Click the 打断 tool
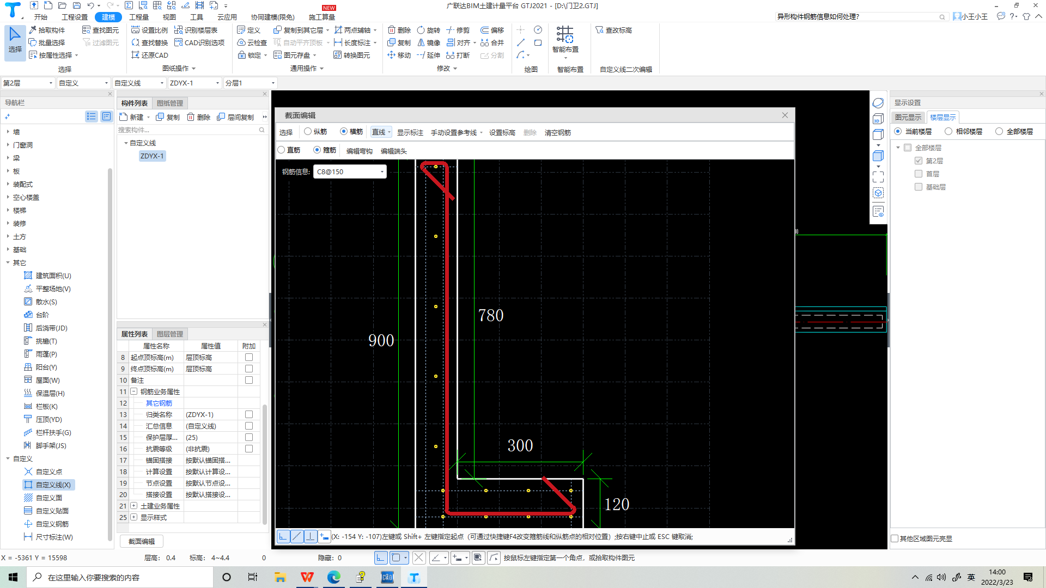The width and height of the screenshot is (1046, 588). (x=458, y=55)
